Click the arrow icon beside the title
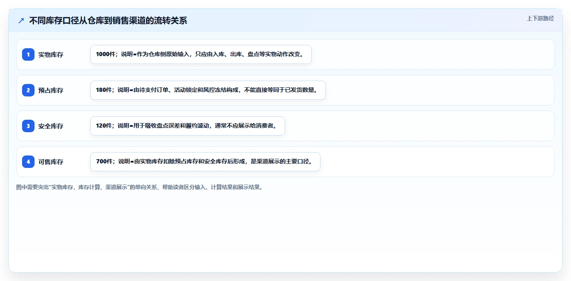 point(21,20)
